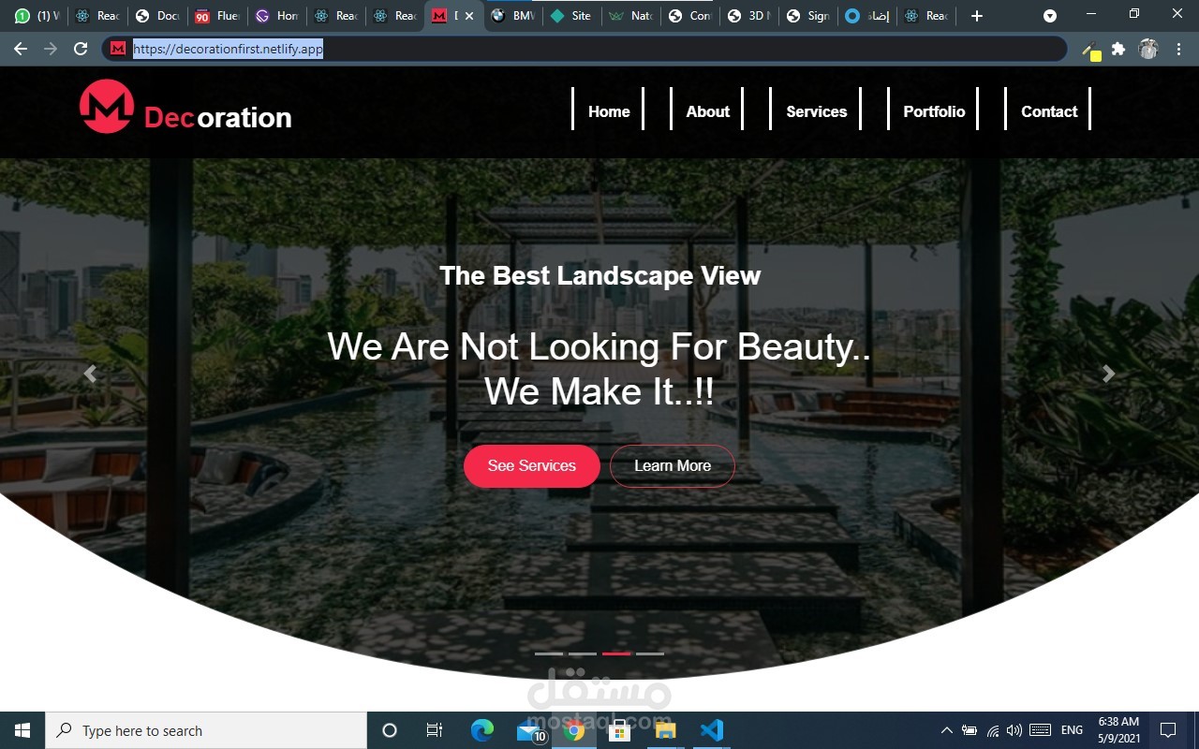Screen dimensions: 1199x749
Task: Switch to the Fluent tab with red 90 icon
Action: pos(217,16)
